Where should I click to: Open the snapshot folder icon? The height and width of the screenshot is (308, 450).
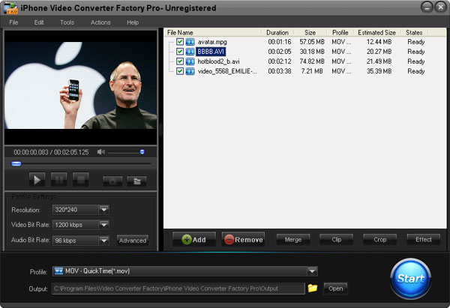click(136, 181)
